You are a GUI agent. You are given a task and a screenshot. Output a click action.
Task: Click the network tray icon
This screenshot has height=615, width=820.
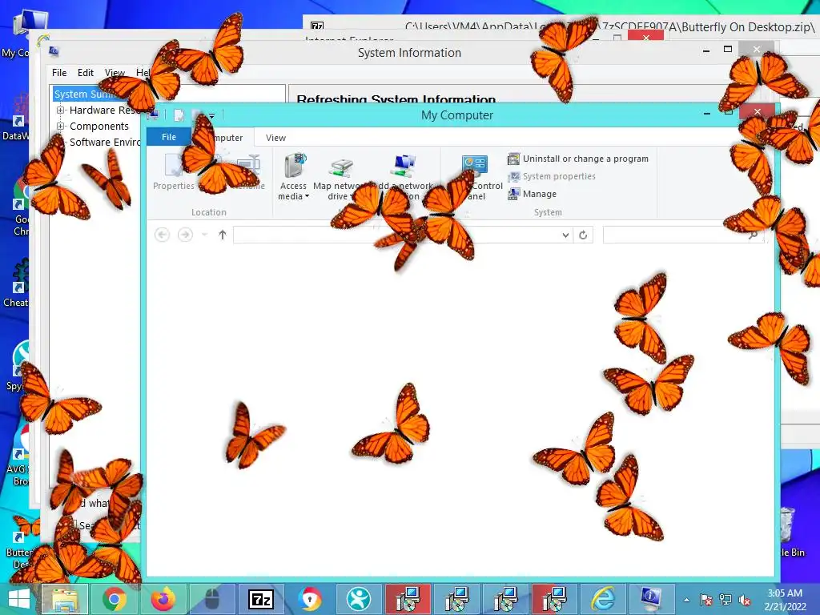(x=726, y=600)
